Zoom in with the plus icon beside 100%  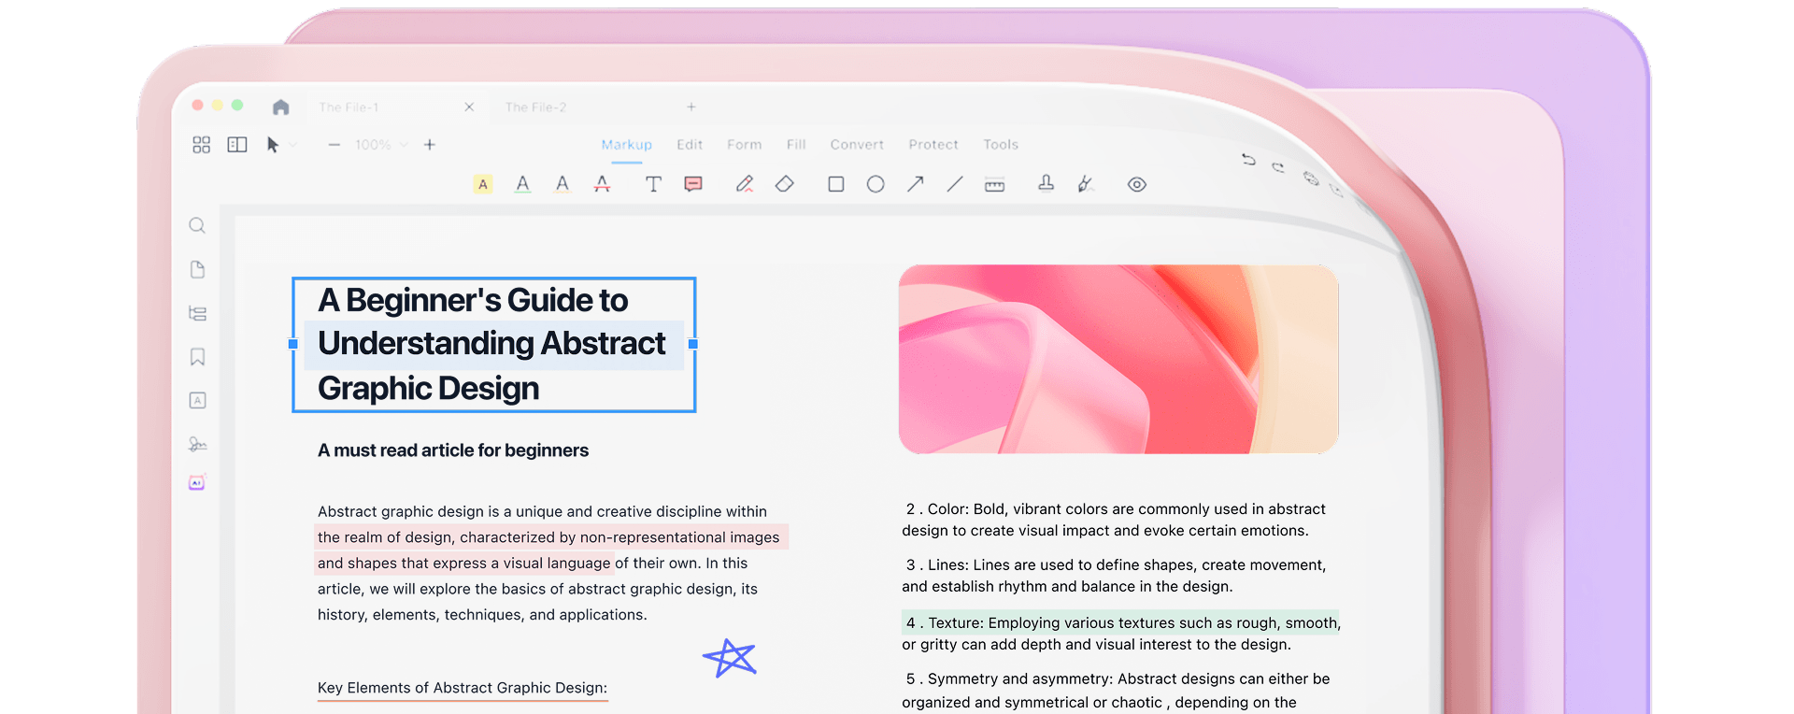pos(430,145)
